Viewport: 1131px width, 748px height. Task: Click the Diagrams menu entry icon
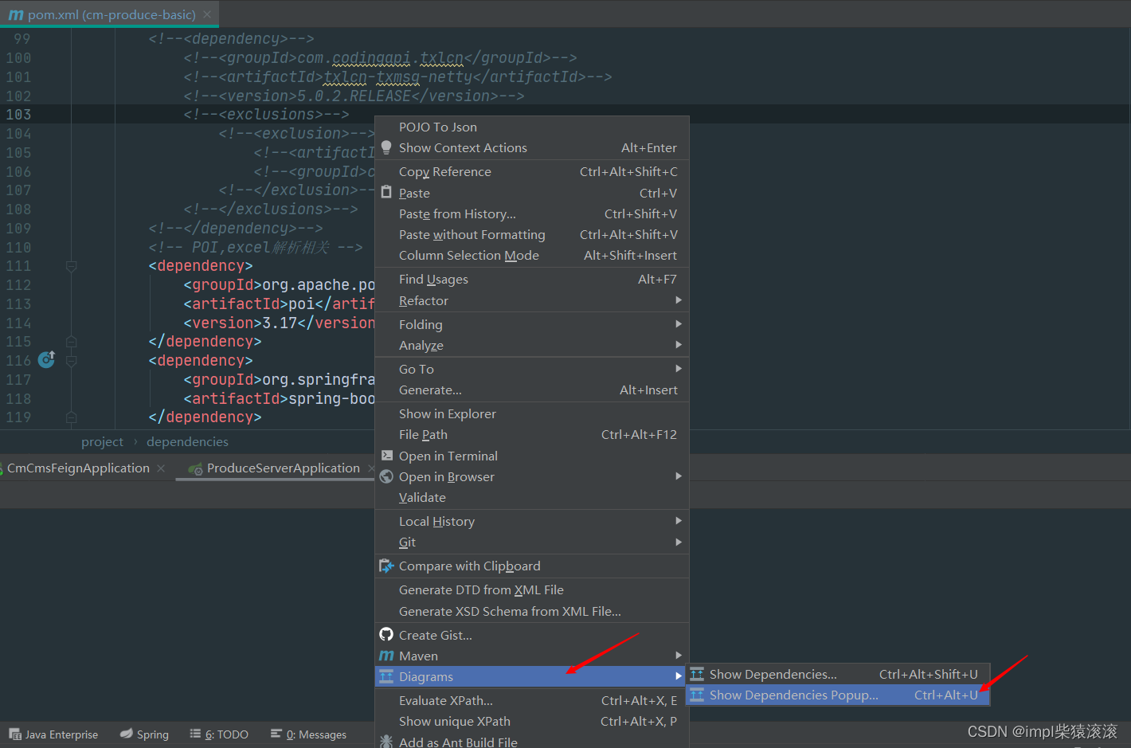coord(386,676)
